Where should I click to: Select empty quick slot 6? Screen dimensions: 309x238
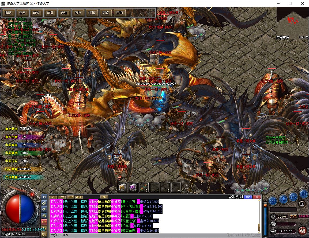(x=176, y=187)
